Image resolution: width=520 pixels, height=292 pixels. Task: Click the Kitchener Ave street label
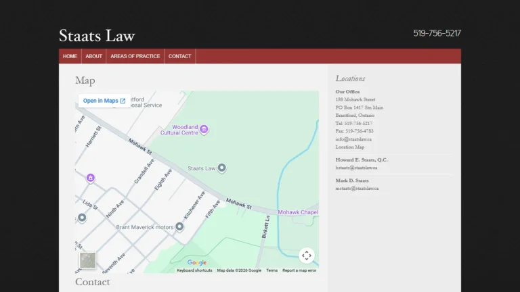[x=195, y=205]
